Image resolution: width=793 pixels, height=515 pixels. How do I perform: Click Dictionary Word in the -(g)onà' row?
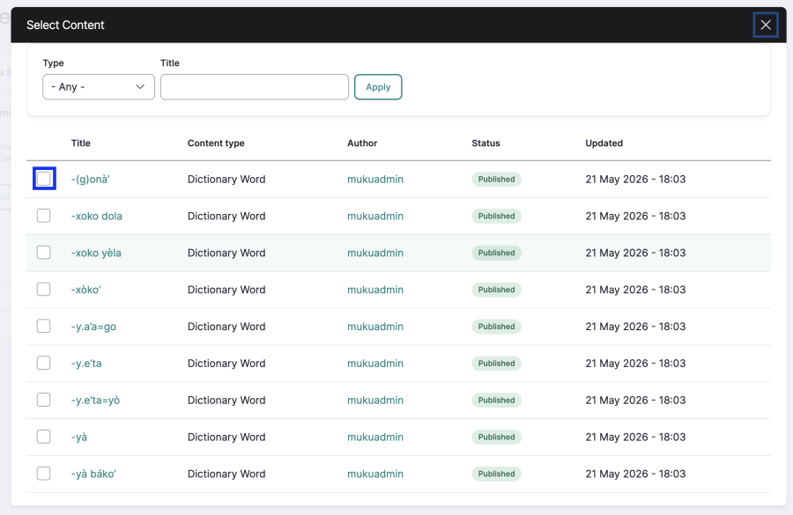(226, 179)
